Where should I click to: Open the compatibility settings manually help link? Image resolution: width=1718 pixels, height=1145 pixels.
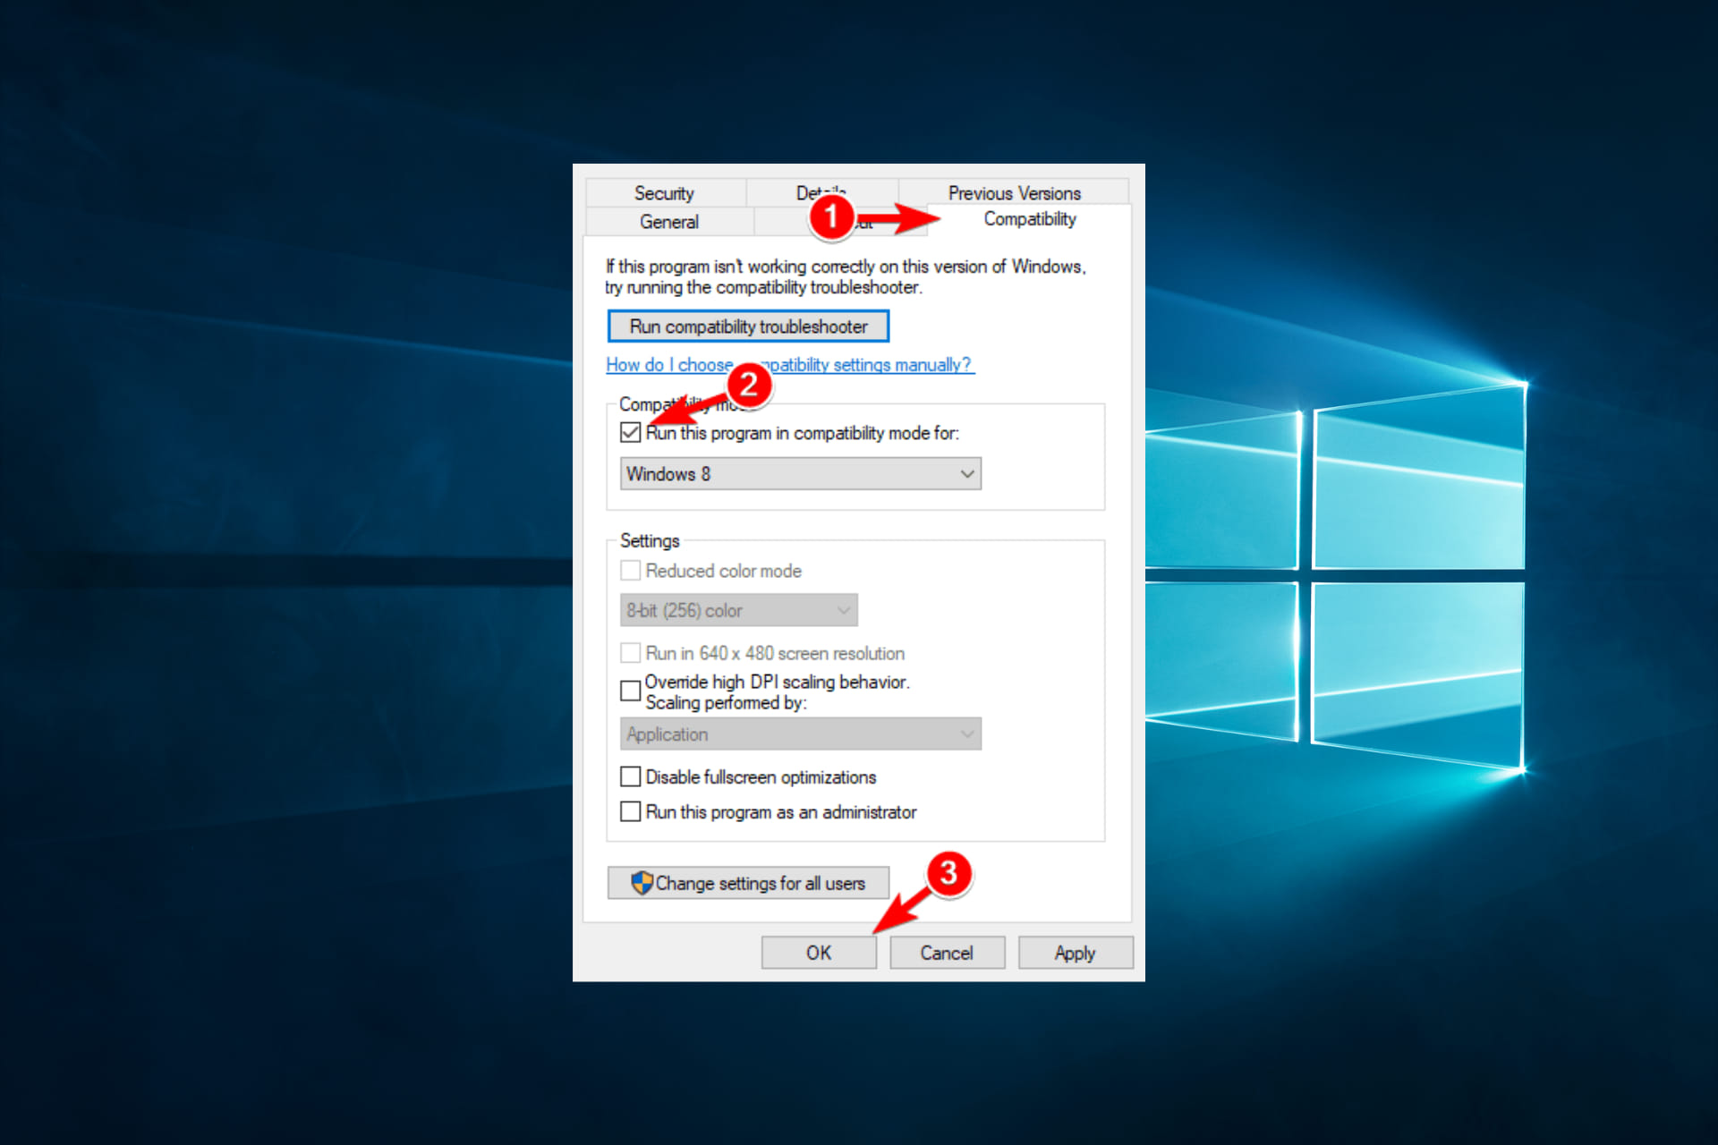click(x=790, y=365)
